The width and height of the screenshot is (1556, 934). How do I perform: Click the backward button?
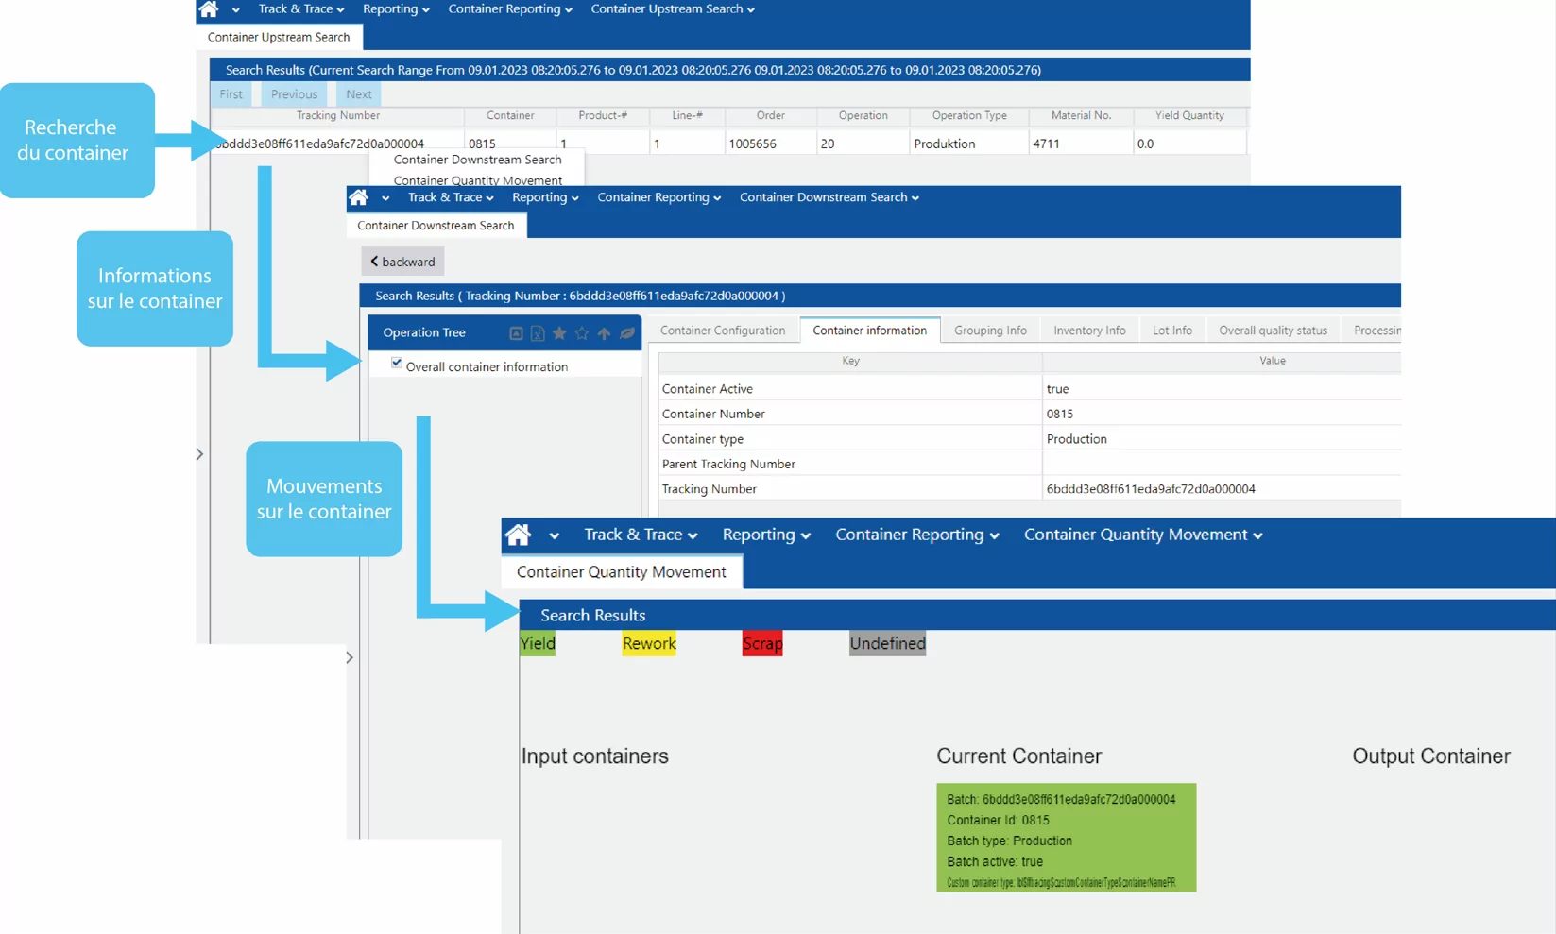[x=402, y=262]
